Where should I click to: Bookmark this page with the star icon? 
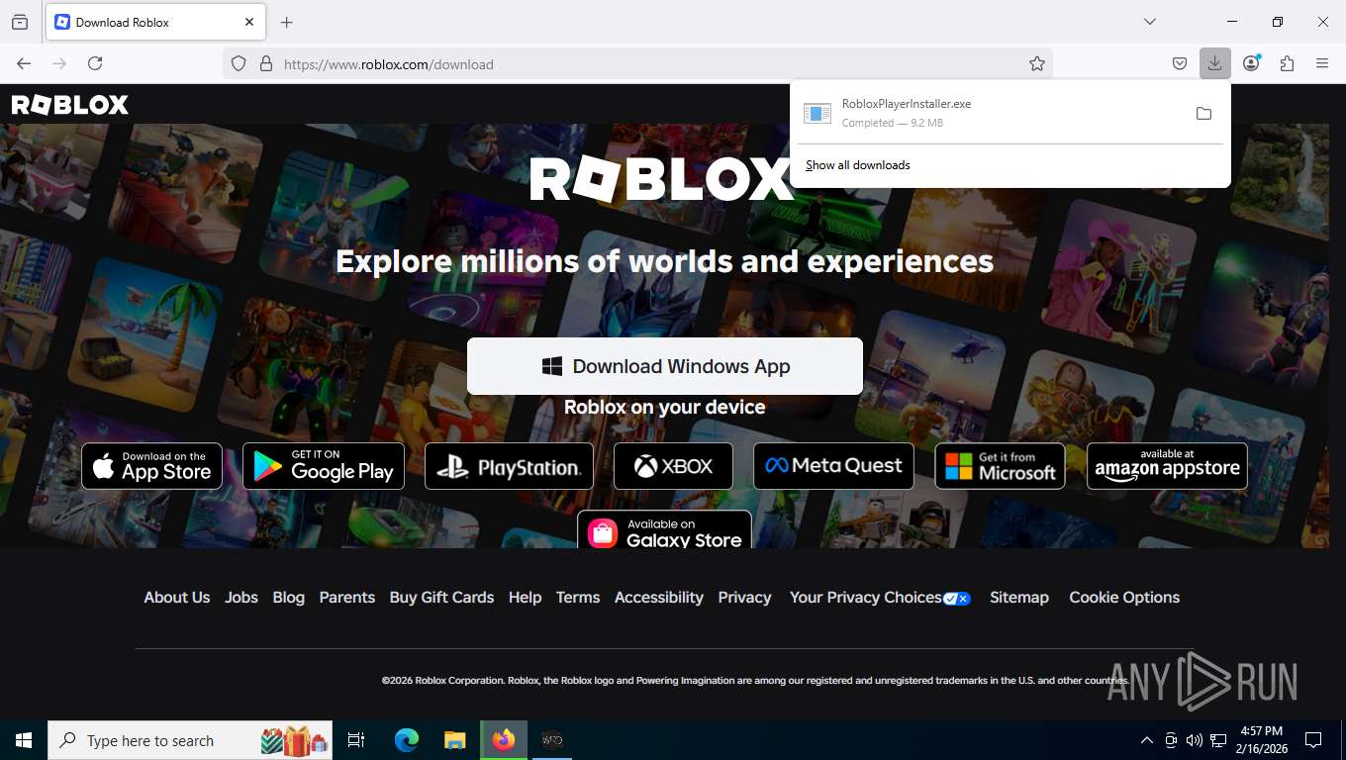tap(1037, 63)
